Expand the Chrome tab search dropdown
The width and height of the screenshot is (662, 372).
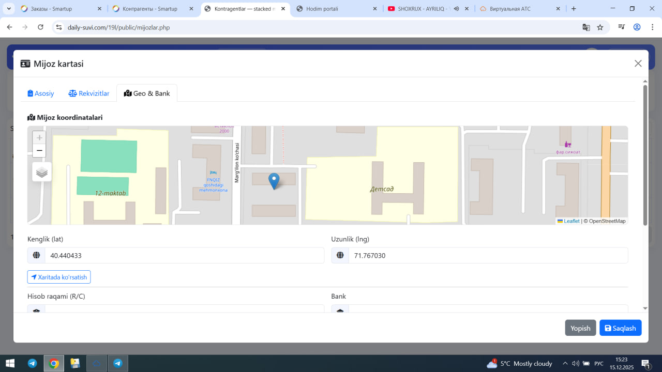(x=9, y=9)
